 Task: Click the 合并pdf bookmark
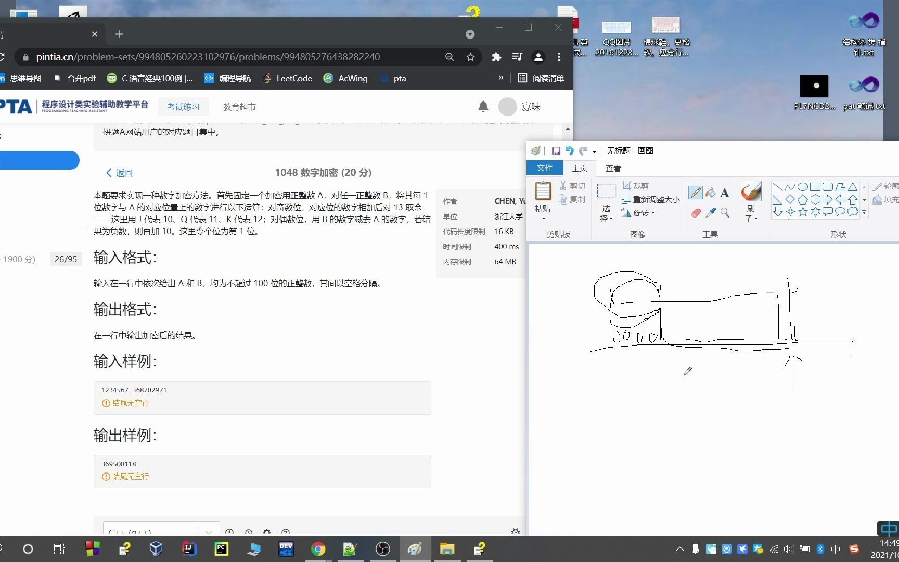[75, 78]
